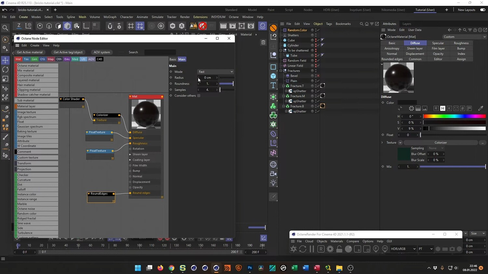The width and height of the screenshot is (488, 274).
Task: Open the Octane menu in the main menu bar
Action: [x=234, y=17]
